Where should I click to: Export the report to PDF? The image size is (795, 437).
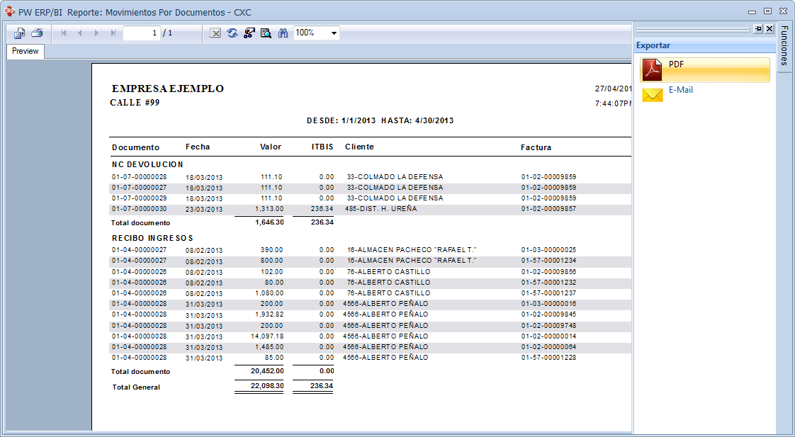(705, 70)
